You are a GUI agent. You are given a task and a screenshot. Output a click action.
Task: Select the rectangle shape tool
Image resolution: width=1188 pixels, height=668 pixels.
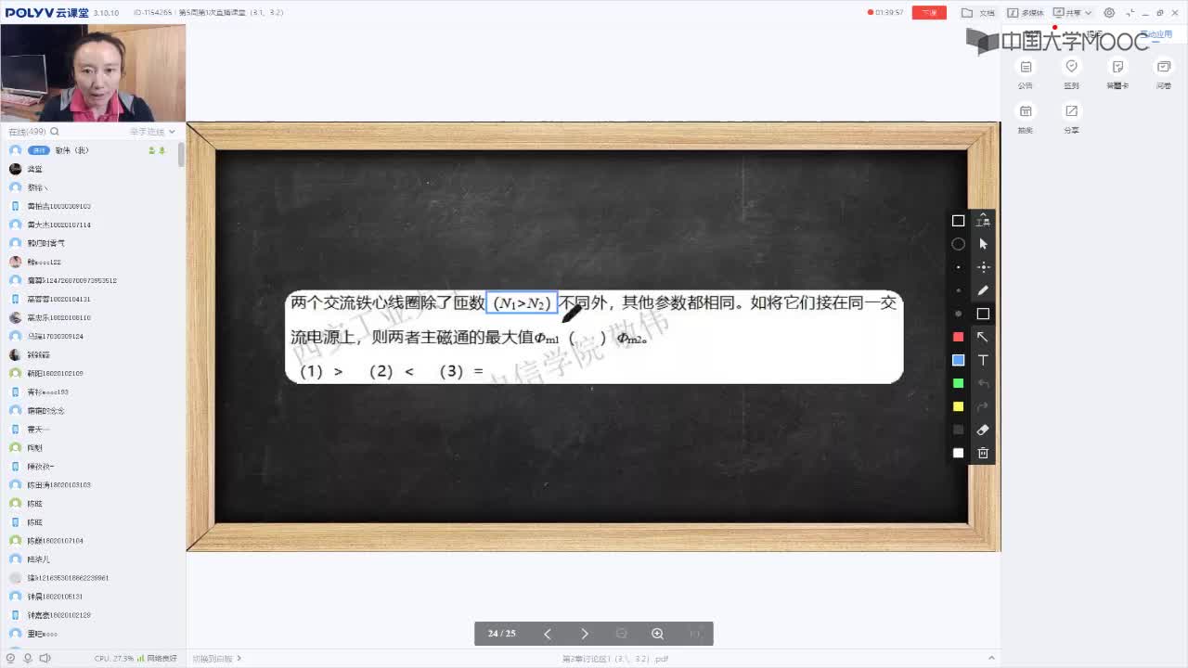point(983,314)
